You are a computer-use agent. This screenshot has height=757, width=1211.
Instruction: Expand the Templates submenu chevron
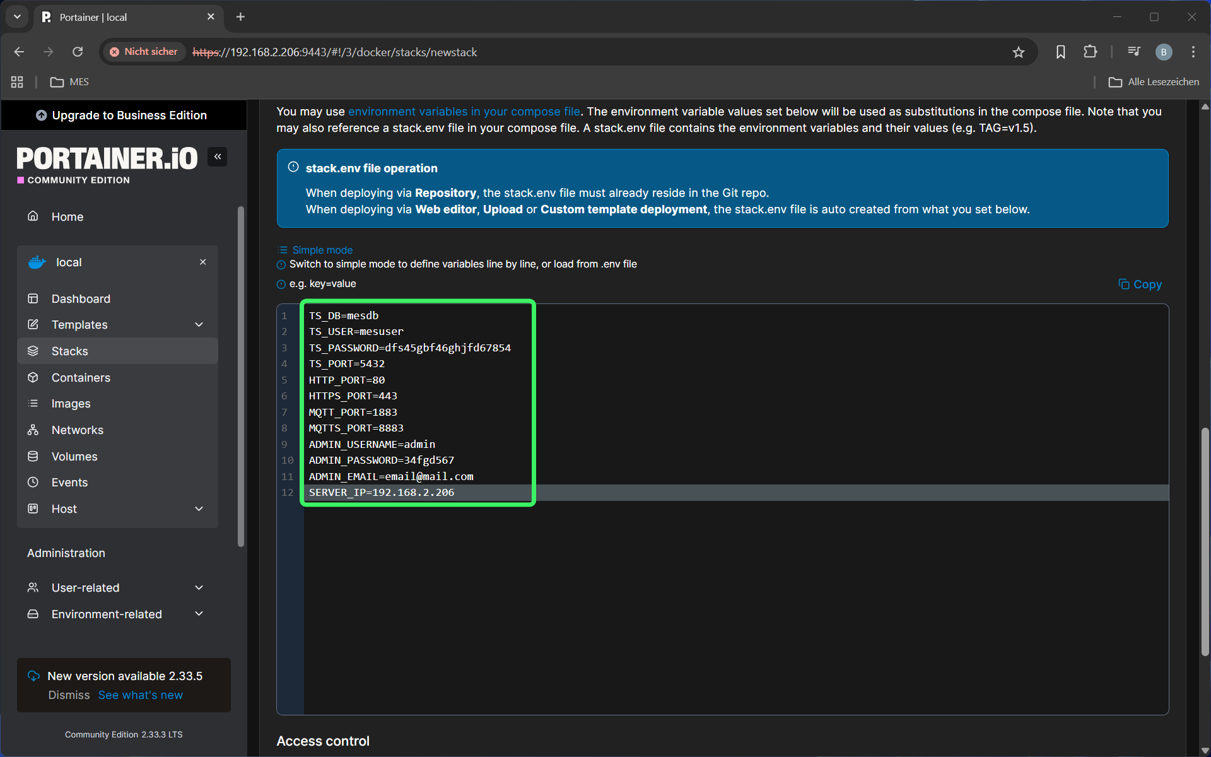(199, 324)
